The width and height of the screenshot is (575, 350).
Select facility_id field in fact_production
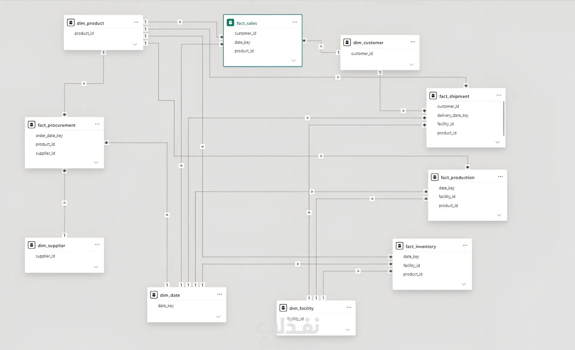point(447,197)
